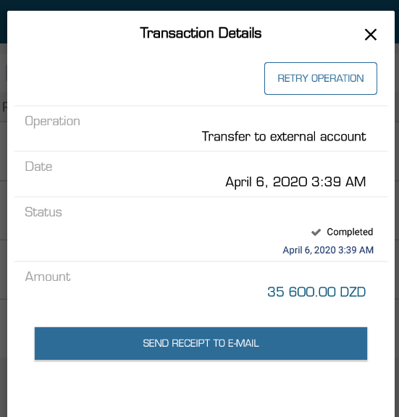This screenshot has height=417, width=399.
Task: Click the 35 600.00 DZD amount
Action: tap(316, 292)
